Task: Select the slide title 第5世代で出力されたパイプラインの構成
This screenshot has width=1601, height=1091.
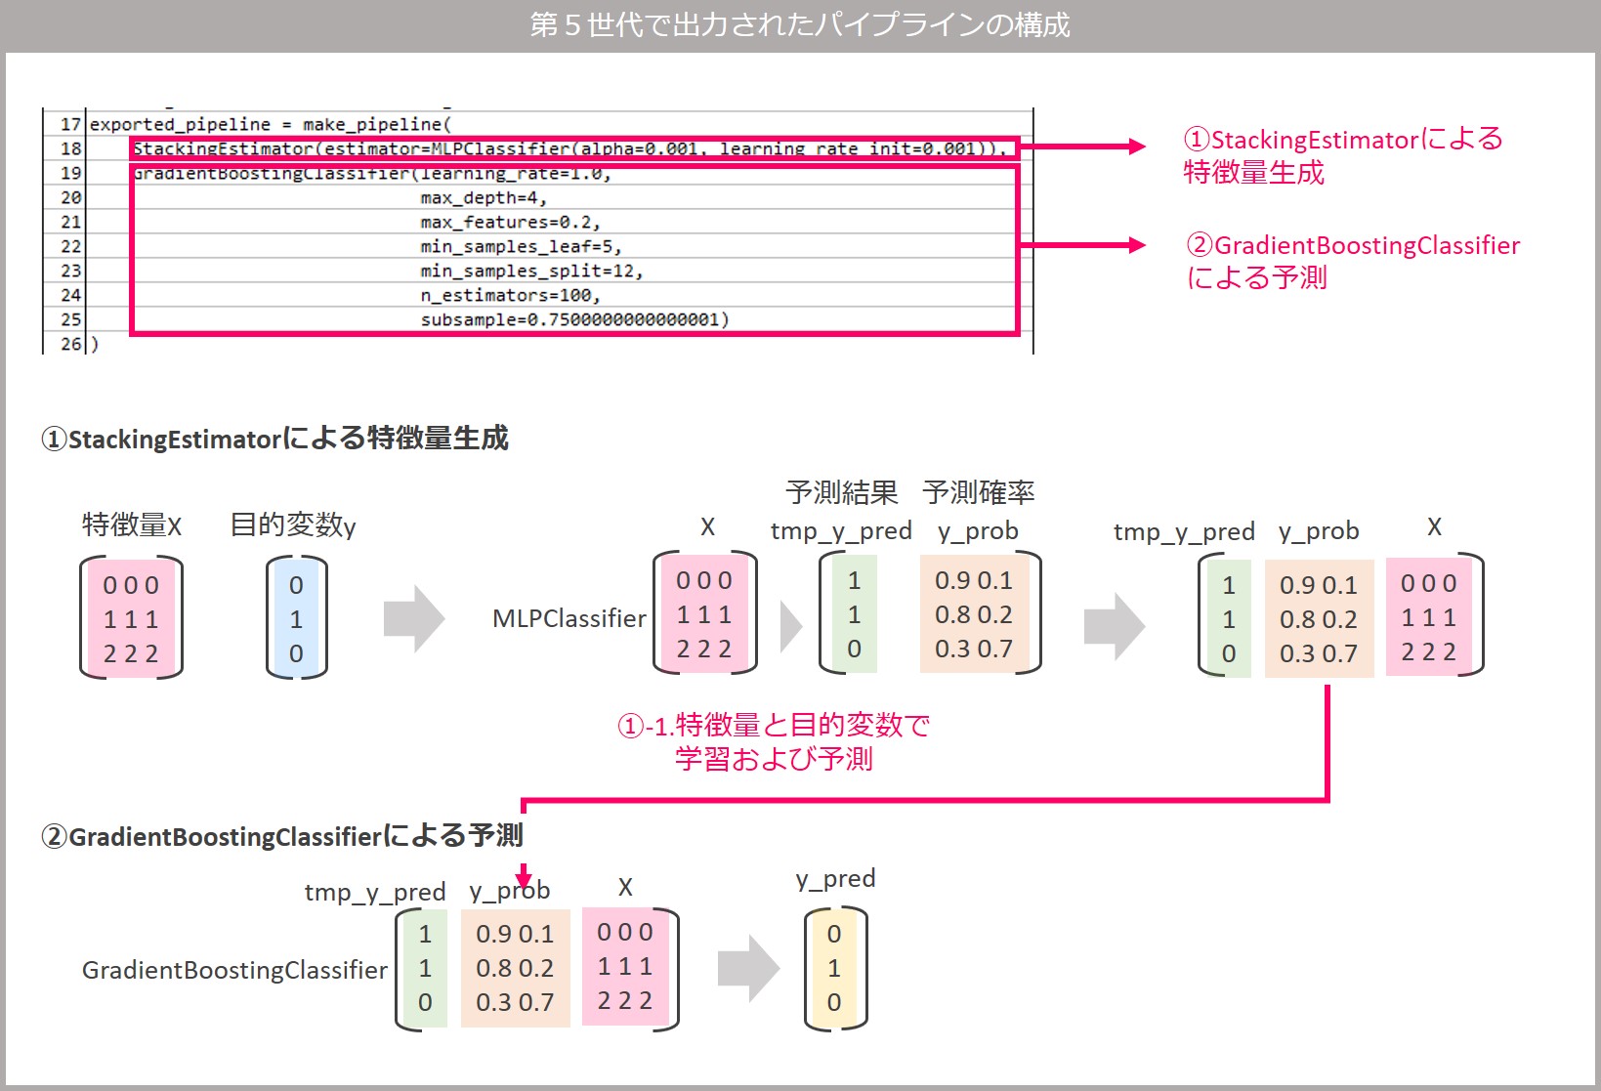Action: 799,24
